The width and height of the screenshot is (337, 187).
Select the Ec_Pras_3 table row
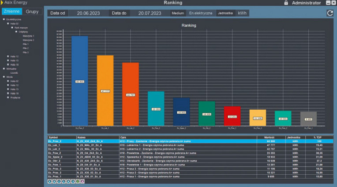click(x=191, y=169)
